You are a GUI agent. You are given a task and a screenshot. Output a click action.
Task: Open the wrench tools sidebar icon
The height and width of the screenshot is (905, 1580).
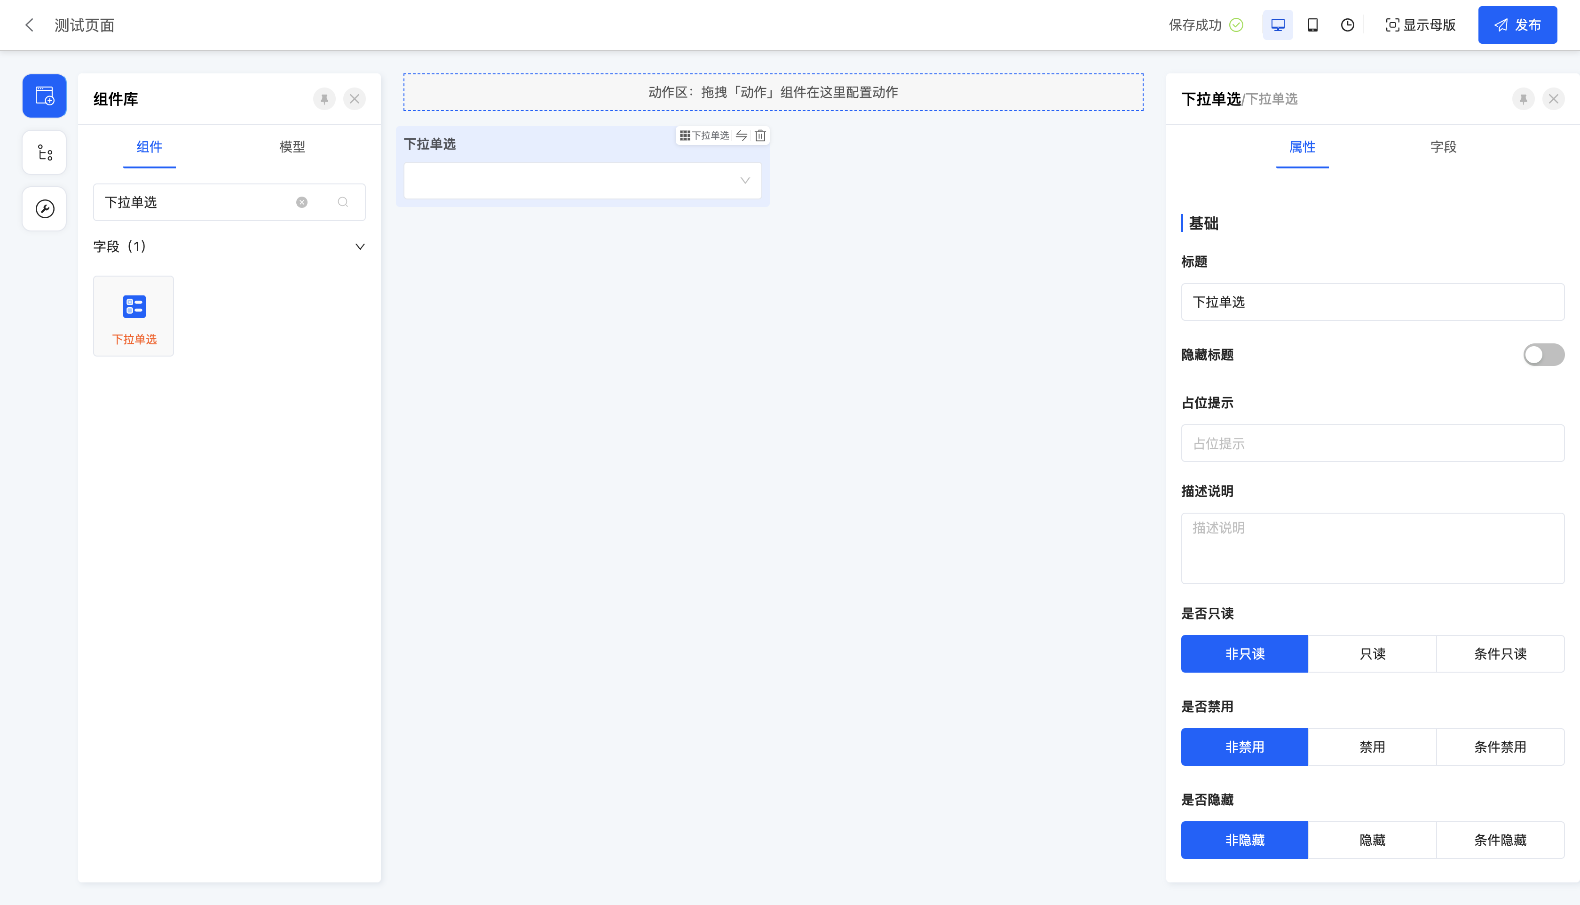pos(44,209)
